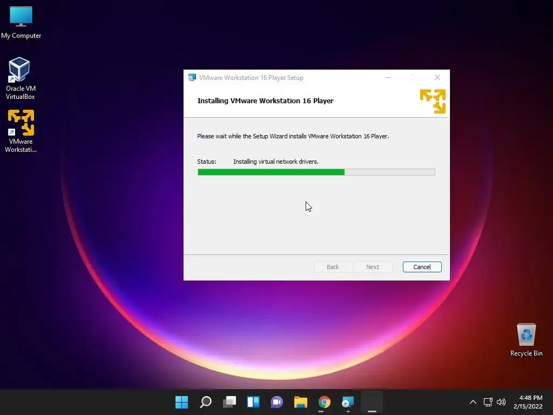Click the blank running-app taskbar button
The image size is (553, 415).
coord(372,402)
